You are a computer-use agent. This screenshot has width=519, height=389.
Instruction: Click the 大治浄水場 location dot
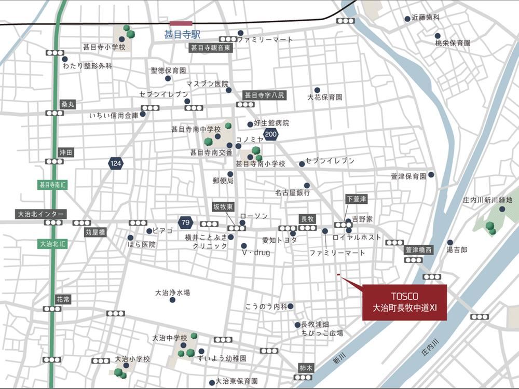[x=172, y=300]
